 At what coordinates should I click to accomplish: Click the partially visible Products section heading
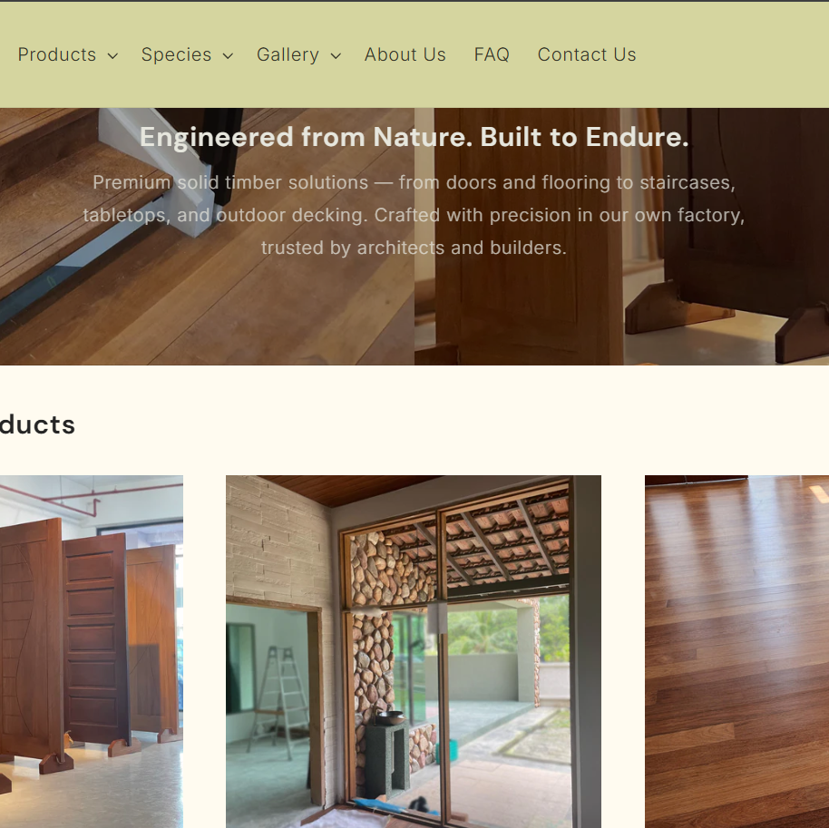pyautogui.click(x=37, y=424)
